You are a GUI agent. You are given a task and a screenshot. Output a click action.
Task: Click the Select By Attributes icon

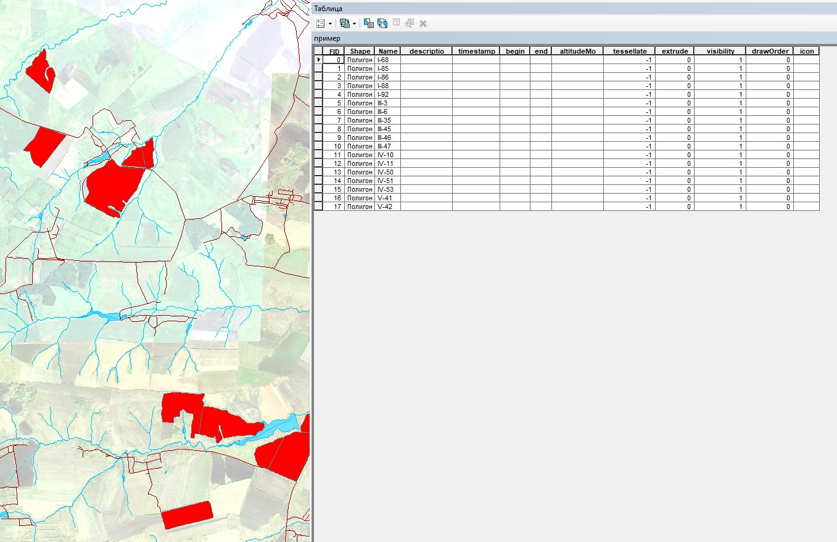pos(369,23)
